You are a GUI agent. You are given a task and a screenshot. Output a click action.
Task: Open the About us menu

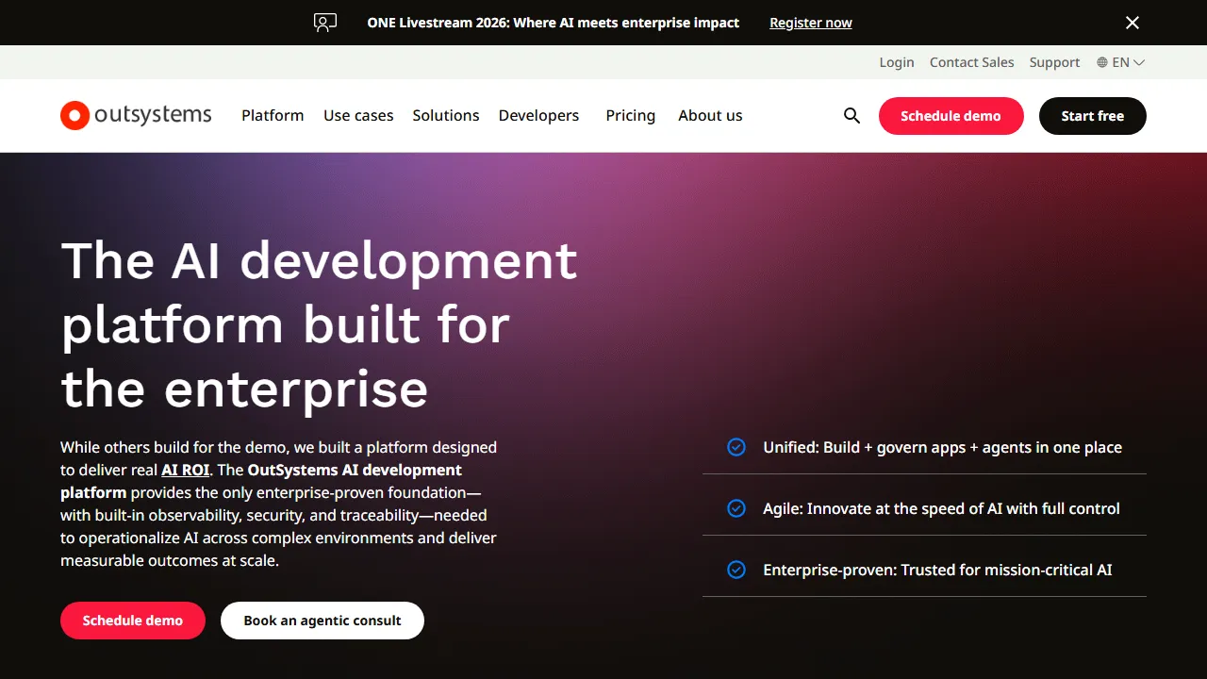[710, 115]
